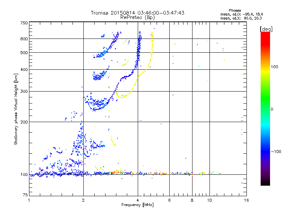The width and height of the screenshot is (290, 218).
Task: Click the blue O-mode trace rising at 4 MHz
Action: coord(138,50)
